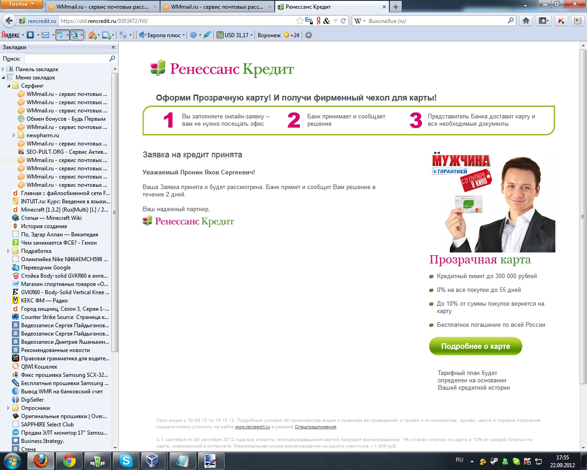Open Yandex bar settings gear
Viewport: 587px width, 470px height.
click(x=309, y=35)
